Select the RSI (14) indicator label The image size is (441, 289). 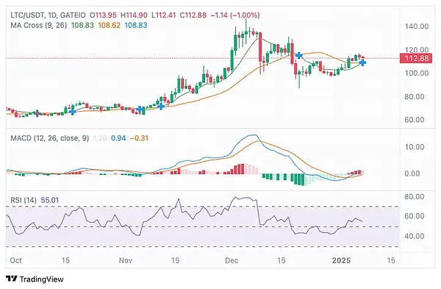click(24, 200)
